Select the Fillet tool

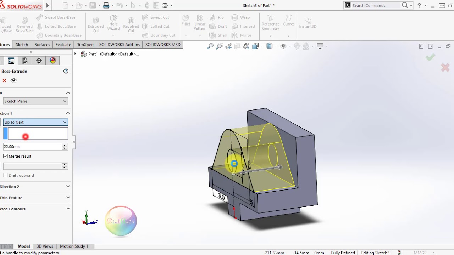[x=186, y=21]
